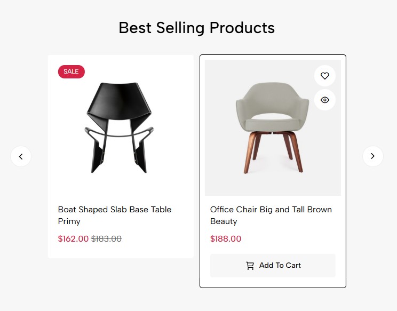The height and width of the screenshot is (311, 397).
Task: Go to previous products with left chevron
Action: pyautogui.click(x=21, y=156)
